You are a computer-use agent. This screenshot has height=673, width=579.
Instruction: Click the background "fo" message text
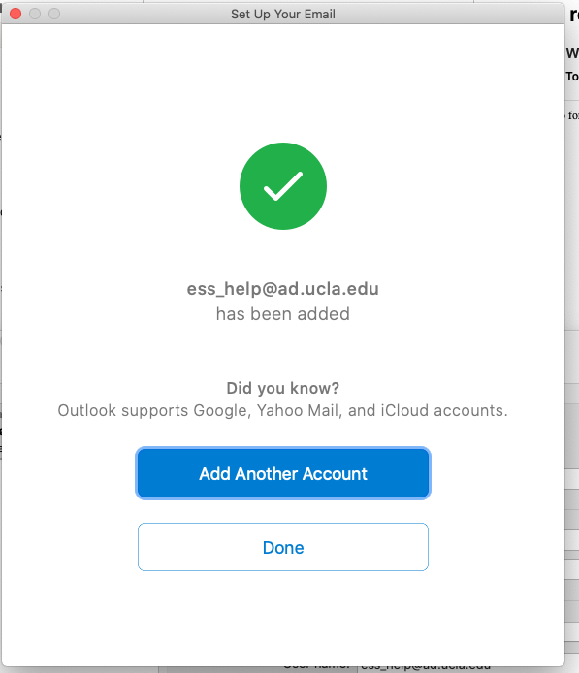pyautogui.click(x=573, y=115)
